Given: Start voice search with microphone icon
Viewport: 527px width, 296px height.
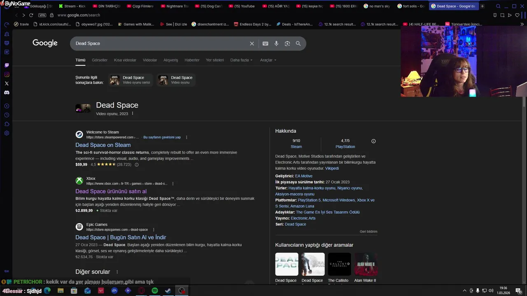Looking at the screenshot, I should point(276,44).
